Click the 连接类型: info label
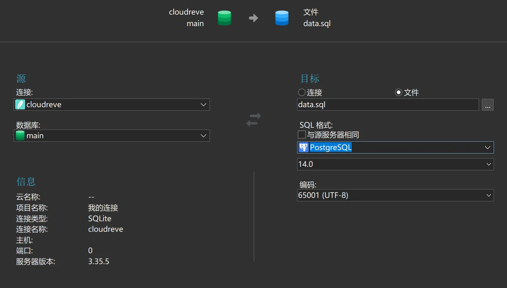Screen dimensions: 507x288 pos(32,219)
